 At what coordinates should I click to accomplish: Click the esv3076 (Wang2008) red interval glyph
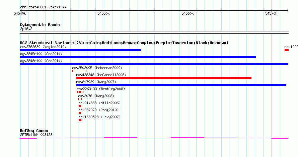[80, 99]
